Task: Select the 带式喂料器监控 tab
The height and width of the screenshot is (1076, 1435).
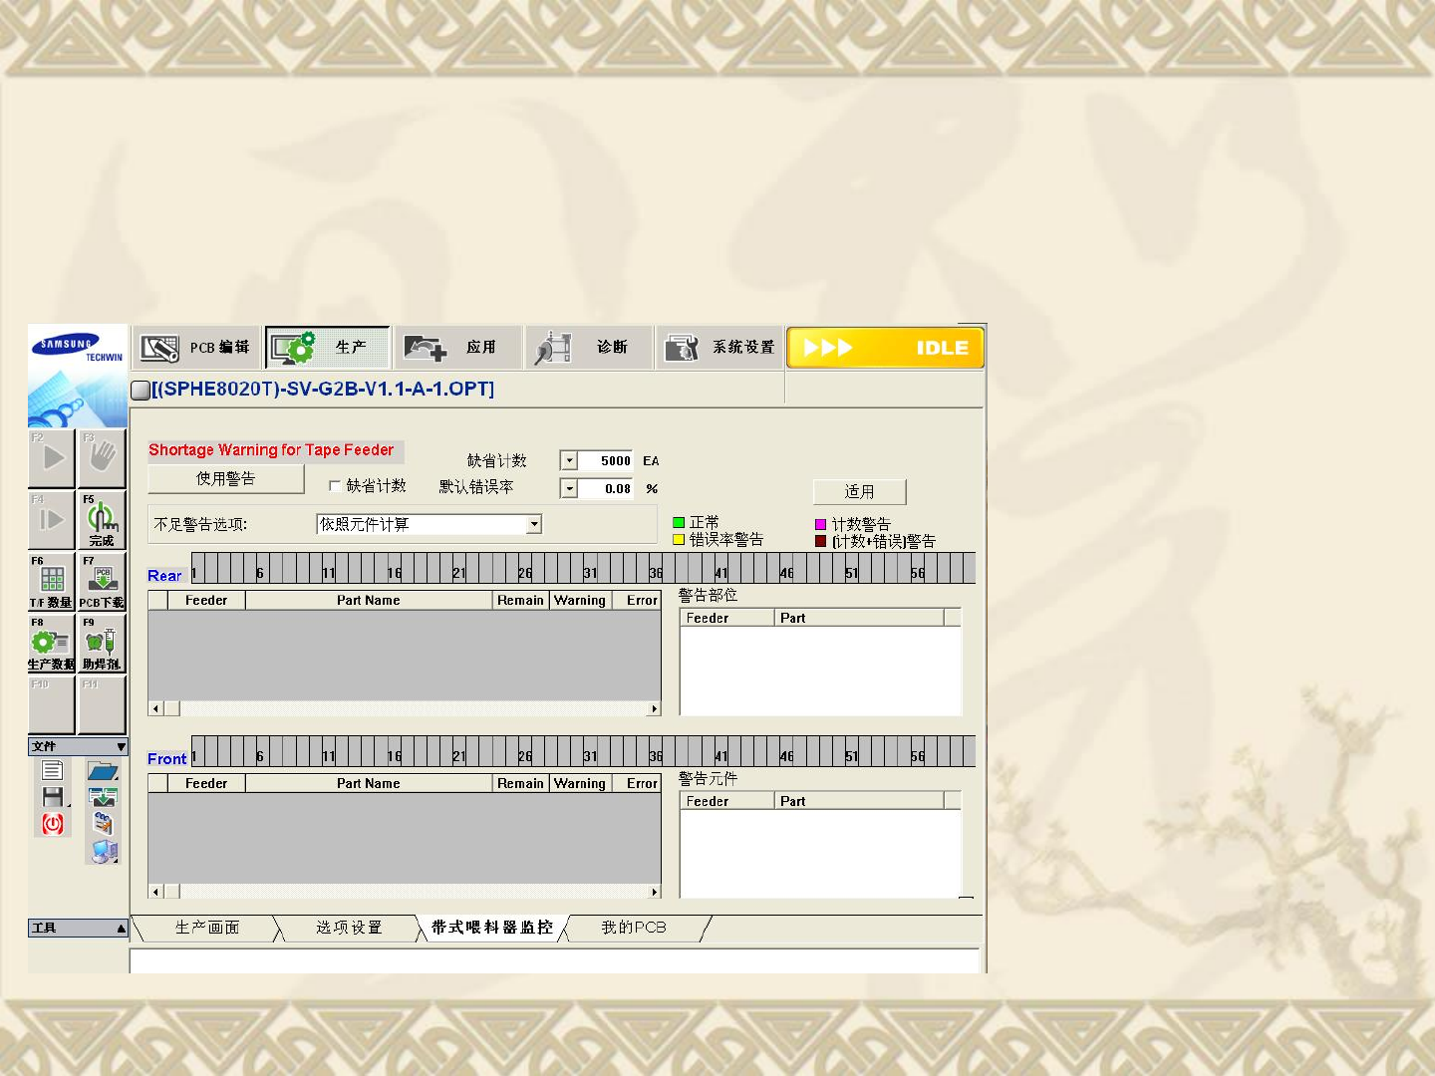Action: tap(492, 928)
